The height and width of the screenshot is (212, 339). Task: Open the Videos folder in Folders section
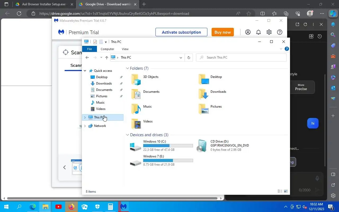click(142, 124)
